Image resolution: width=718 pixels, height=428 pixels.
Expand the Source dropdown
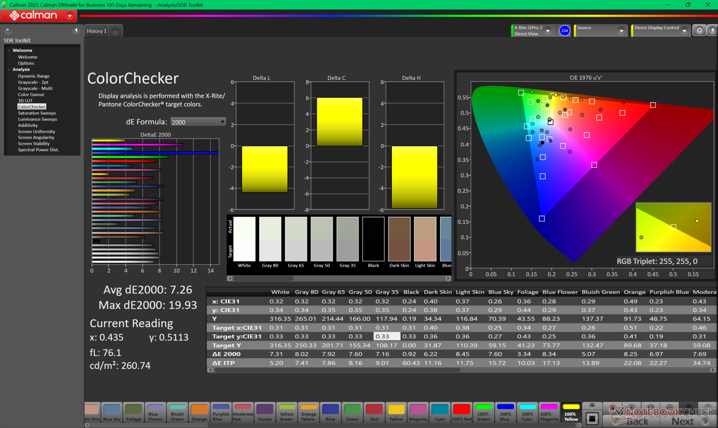[x=621, y=31]
